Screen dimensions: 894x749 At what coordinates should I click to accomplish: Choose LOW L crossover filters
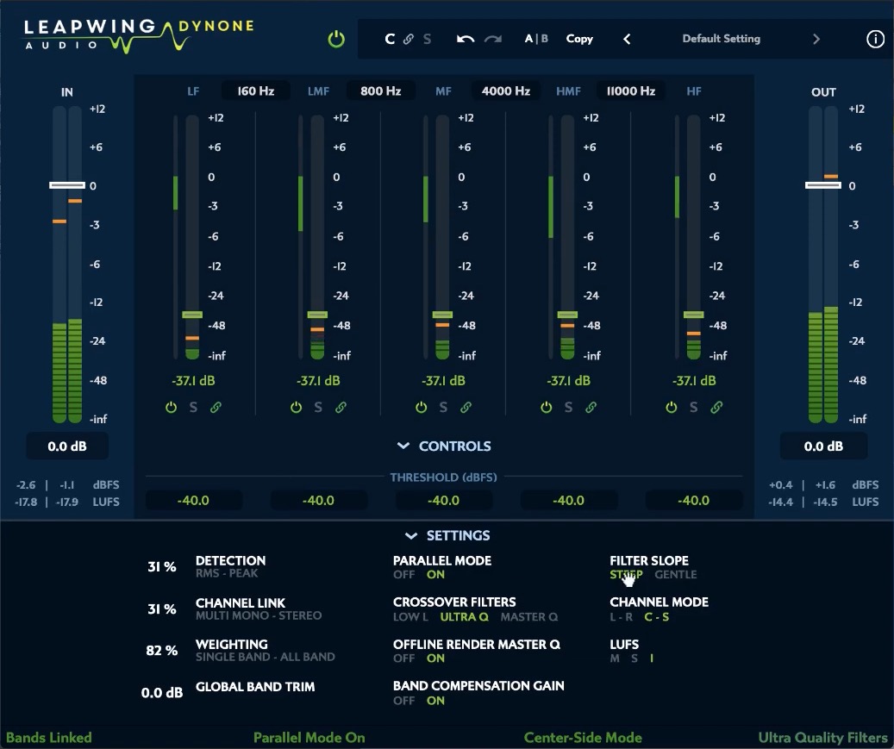(x=410, y=617)
